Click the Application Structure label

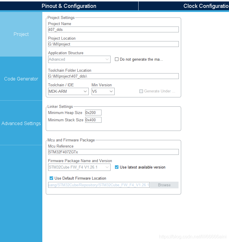[x=66, y=53]
